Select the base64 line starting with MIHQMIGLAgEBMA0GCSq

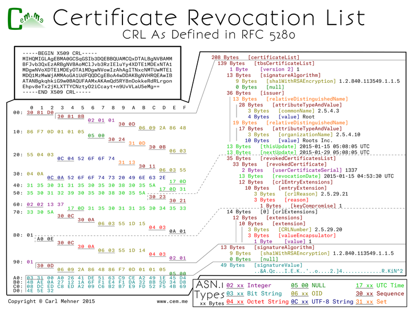point(97,59)
